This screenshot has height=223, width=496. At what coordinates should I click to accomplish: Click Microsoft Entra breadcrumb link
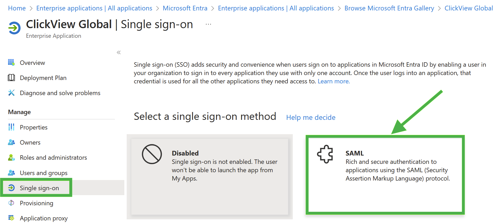point(185,8)
